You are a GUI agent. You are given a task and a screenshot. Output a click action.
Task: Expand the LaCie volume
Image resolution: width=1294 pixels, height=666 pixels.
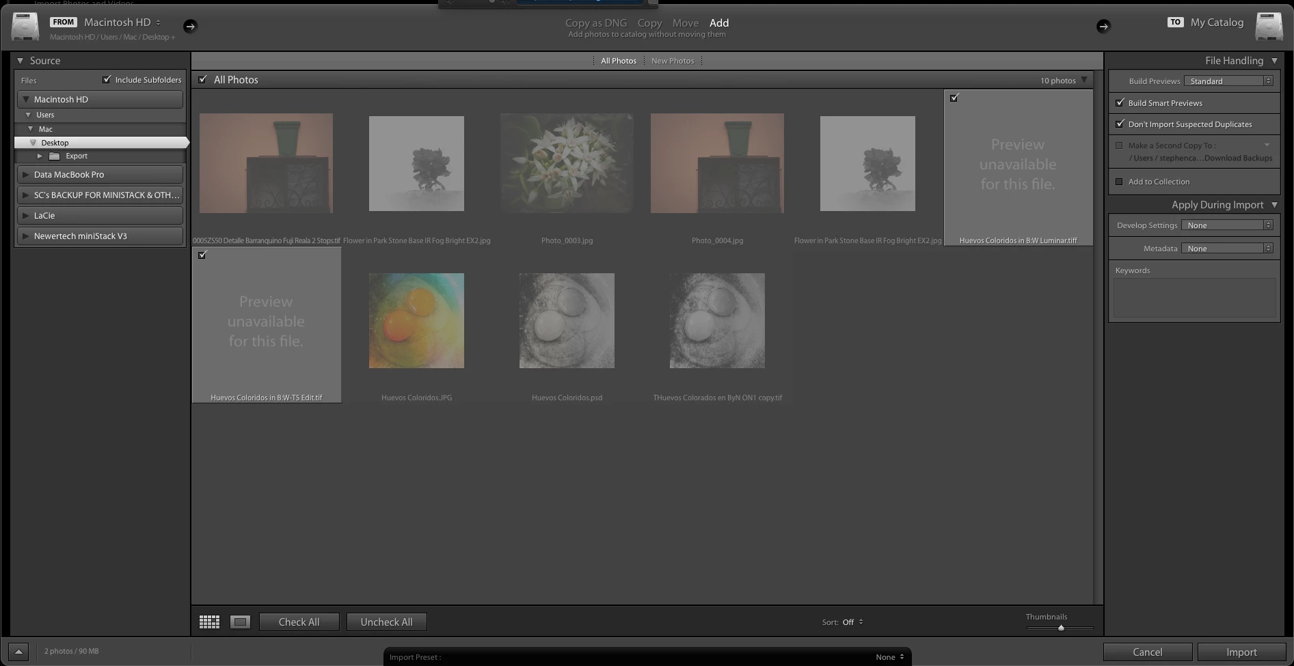[26, 215]
